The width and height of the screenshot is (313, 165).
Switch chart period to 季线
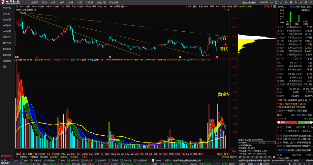(x=94, y=6)
